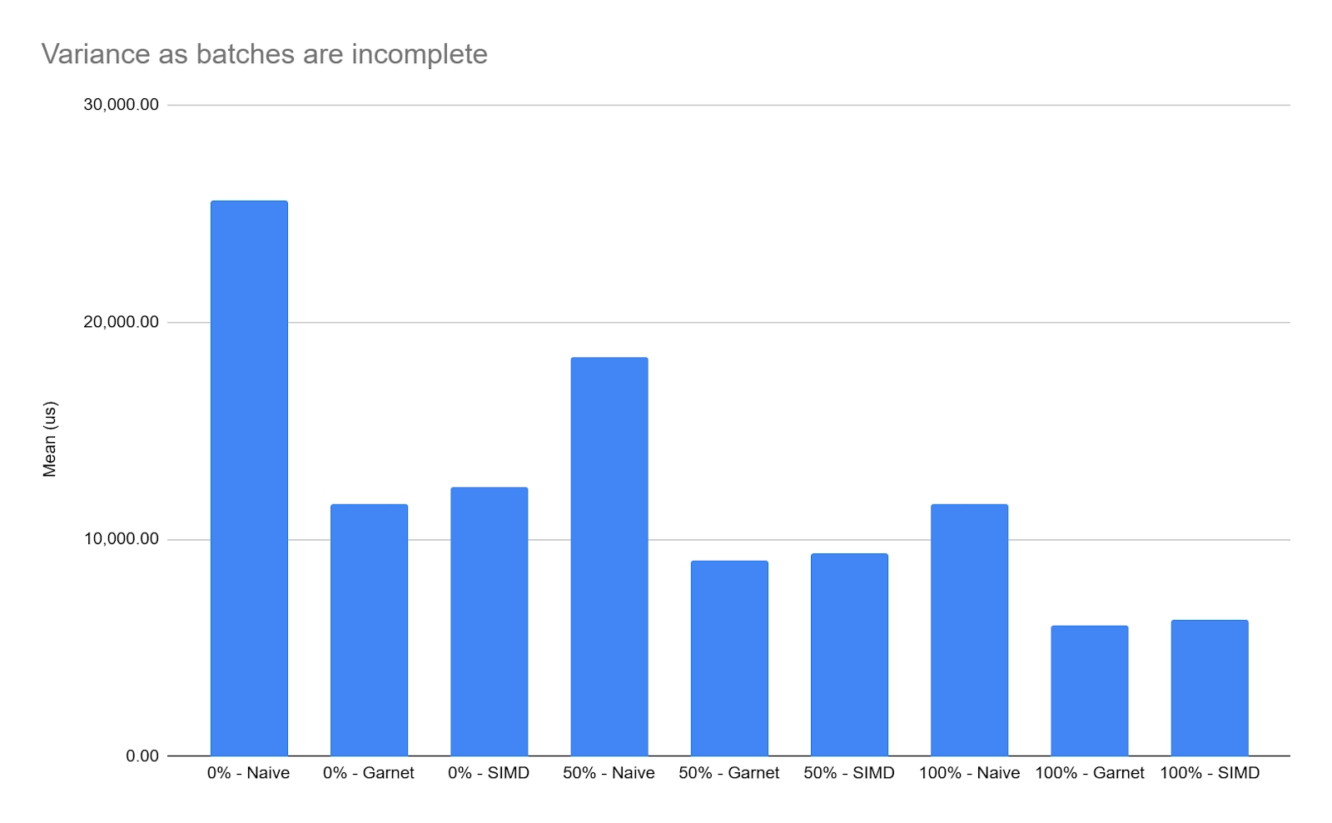Select the '50% - Garnet' bar

pos(729,658)
